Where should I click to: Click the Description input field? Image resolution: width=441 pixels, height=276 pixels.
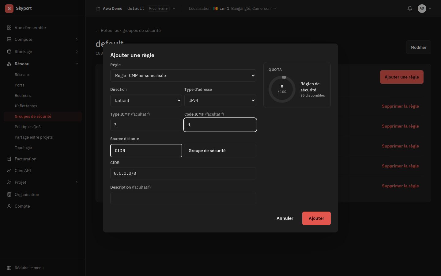[183, 198]
